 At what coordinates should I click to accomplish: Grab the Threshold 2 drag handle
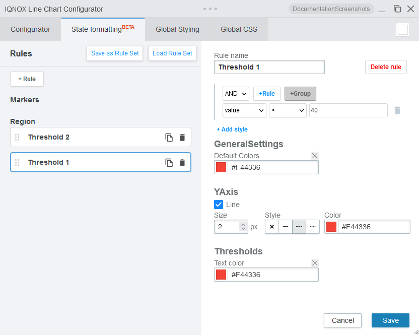[17, 138]
